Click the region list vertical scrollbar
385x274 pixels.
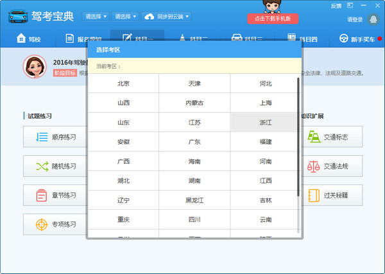click(x=298, y=137)
